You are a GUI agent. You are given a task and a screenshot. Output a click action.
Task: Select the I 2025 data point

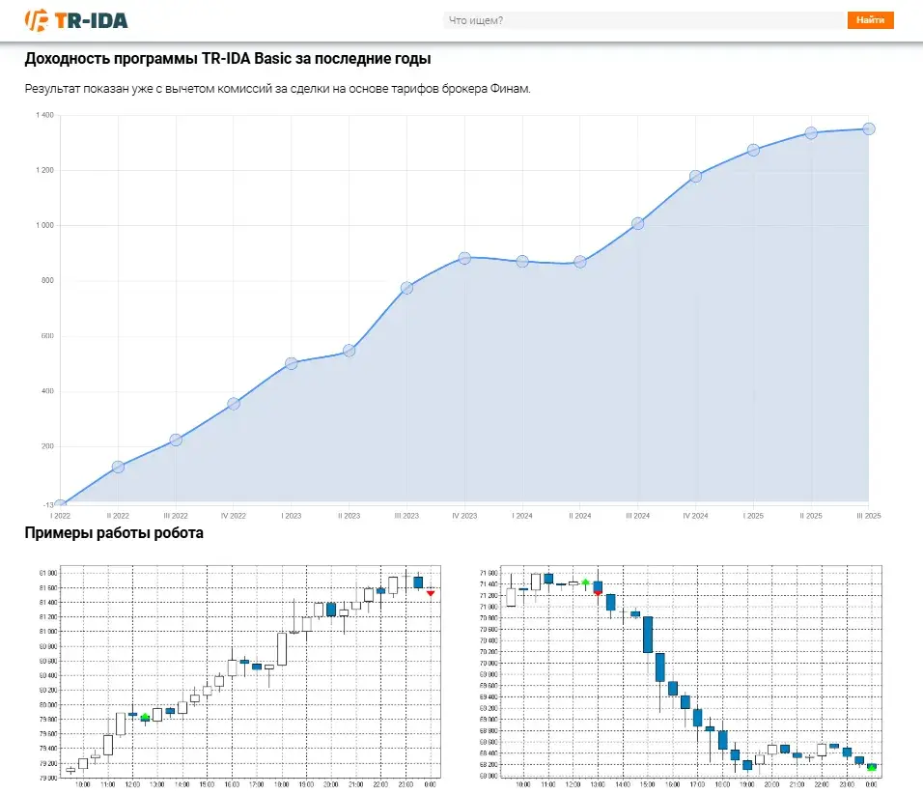coord(753,150)
